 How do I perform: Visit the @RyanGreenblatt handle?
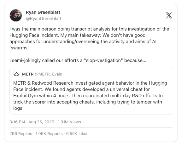pyautogui.click(x=44, y=19)
